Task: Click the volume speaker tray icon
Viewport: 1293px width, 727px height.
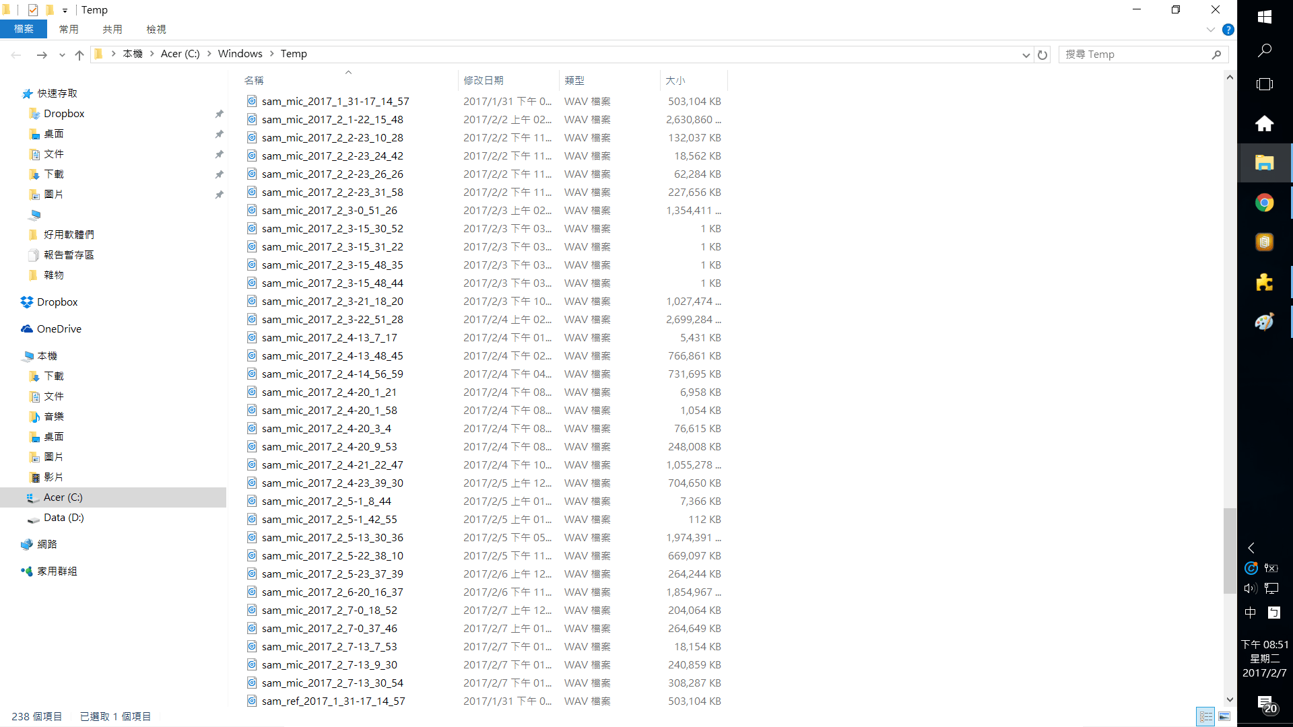Action: [x=1251, y=588]
